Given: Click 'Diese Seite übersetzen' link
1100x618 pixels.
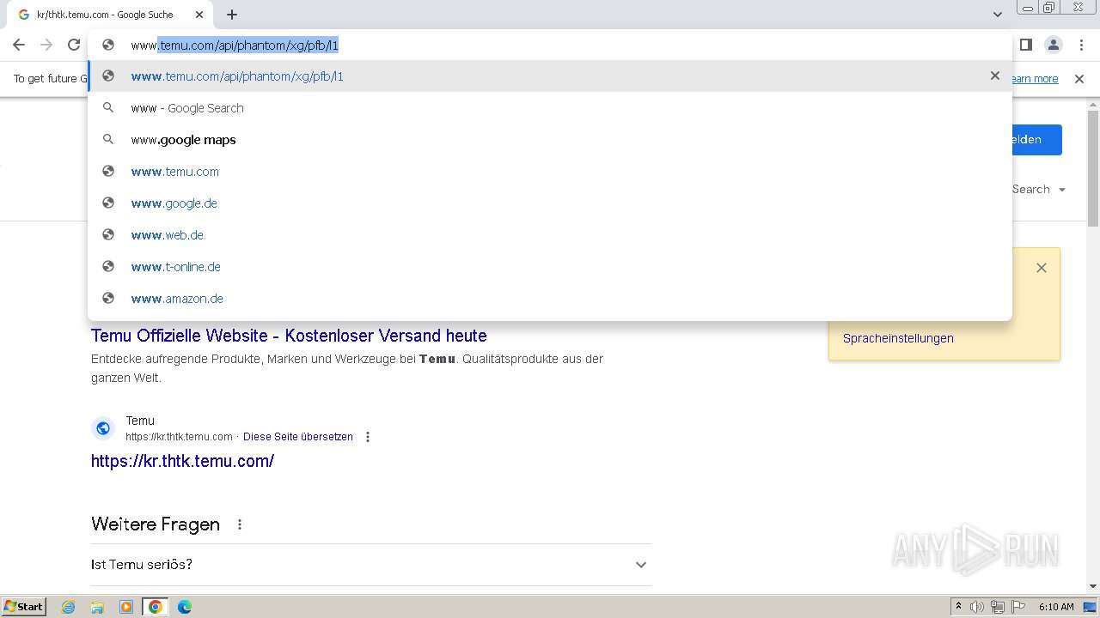Looking at the screenshot, I should pos(298,437).
